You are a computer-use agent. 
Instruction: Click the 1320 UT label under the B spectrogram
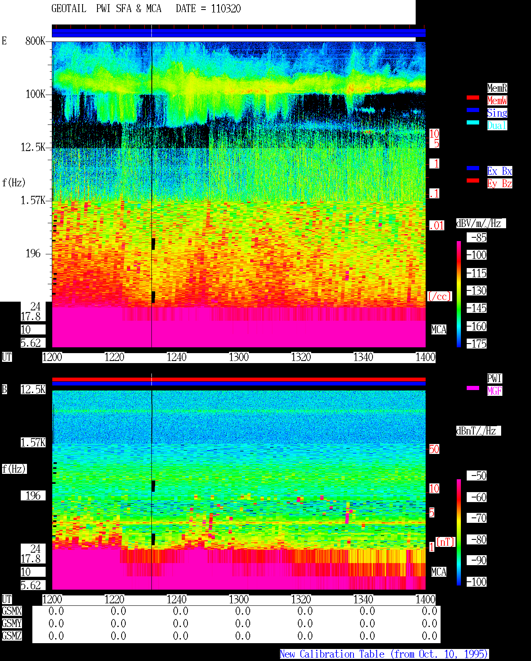[301, 600]
